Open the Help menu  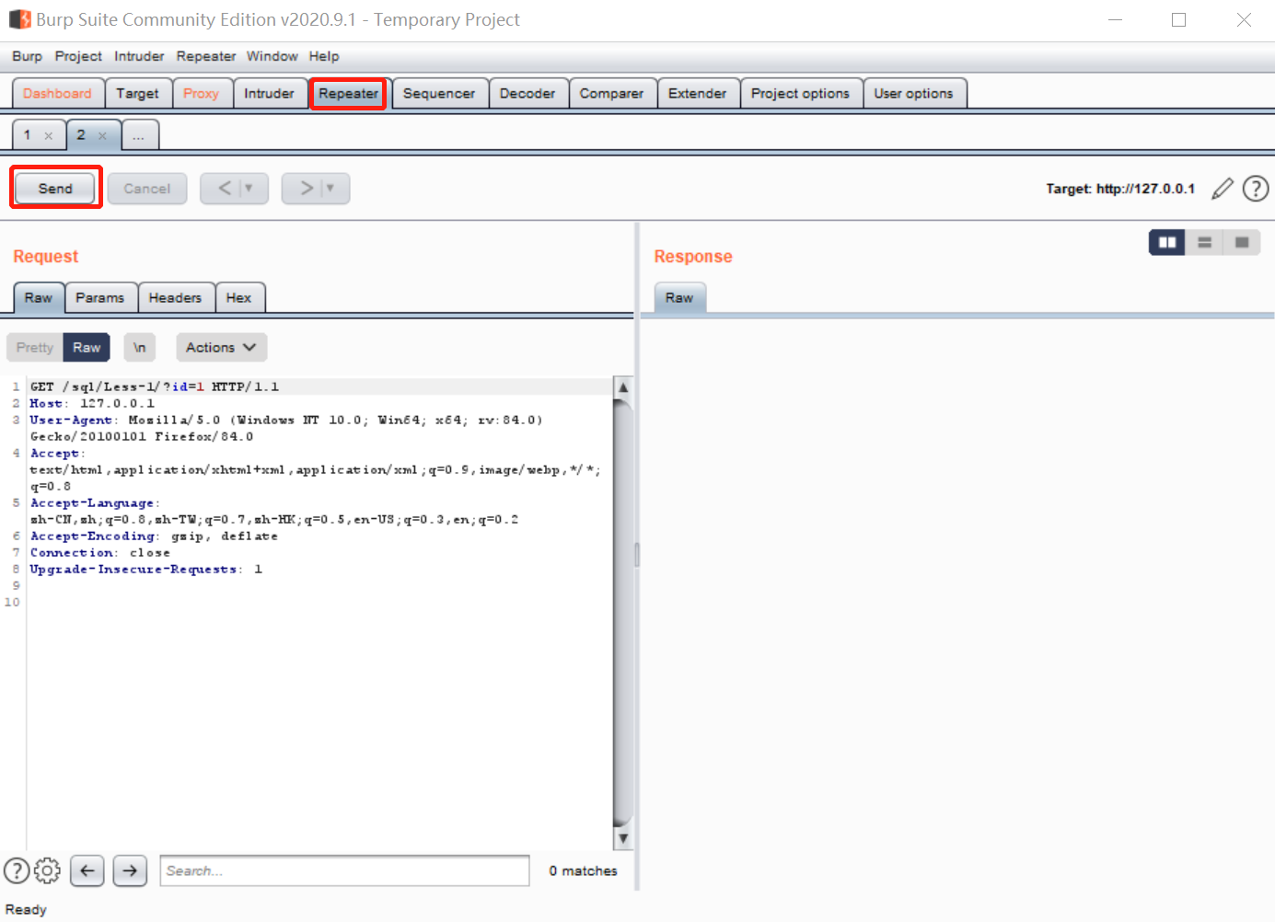coord(324,56)
